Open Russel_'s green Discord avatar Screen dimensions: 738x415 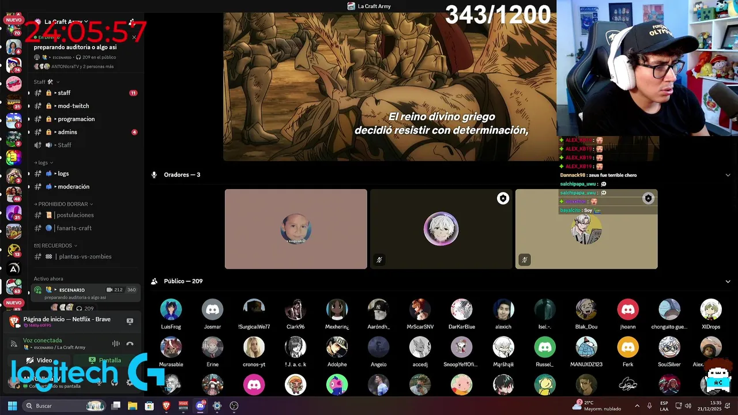tap(545, 348)
